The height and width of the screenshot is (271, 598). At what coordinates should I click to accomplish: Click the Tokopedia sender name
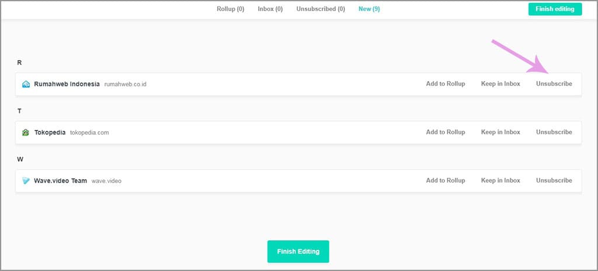(50, 132)
